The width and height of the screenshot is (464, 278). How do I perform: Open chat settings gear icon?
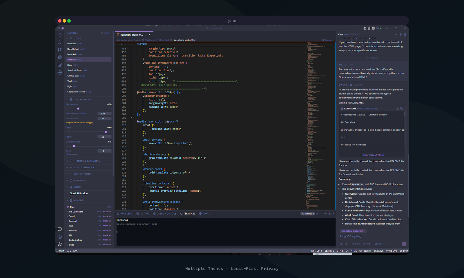click(x=401, y=34)
